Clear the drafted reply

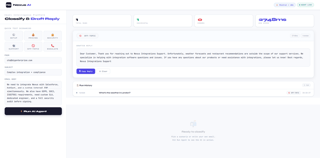(103, 71)
